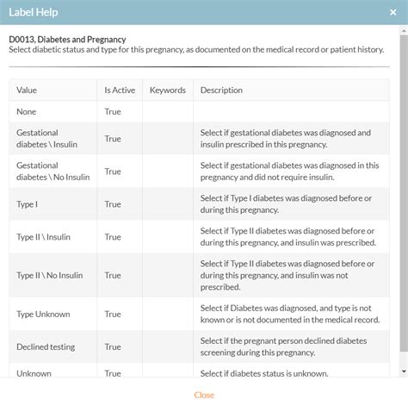408x412 pixels.
Task: Click the Unknown value row
Action: pos(199,371)
